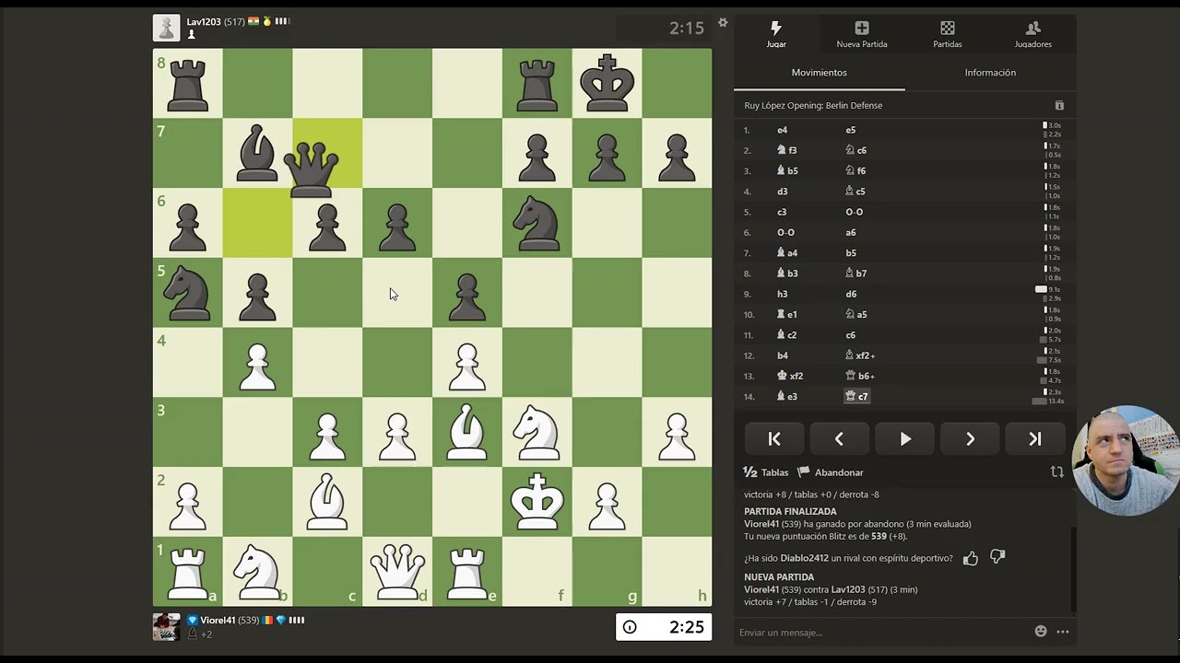Select the white knight on b1
The image size is (1180, 663).
pos(257,571)
